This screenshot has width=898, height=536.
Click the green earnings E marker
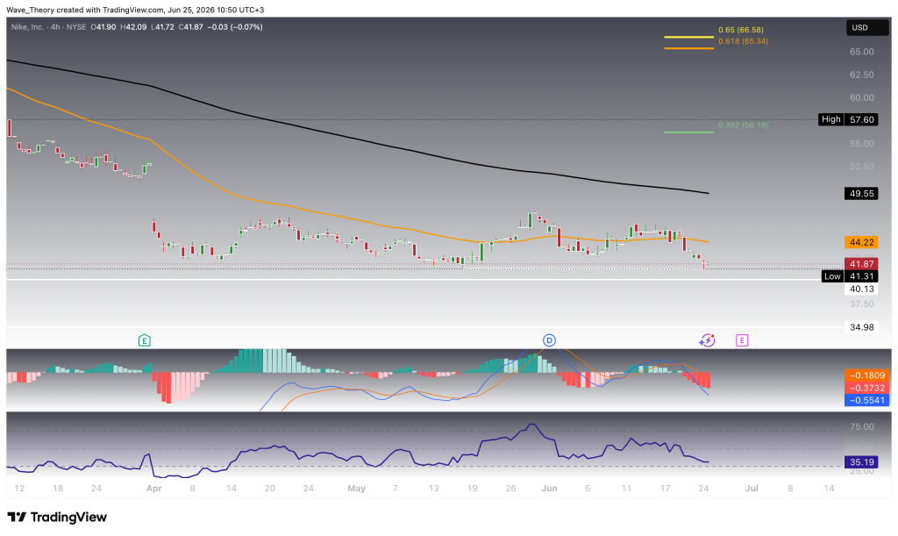(145, 340)
